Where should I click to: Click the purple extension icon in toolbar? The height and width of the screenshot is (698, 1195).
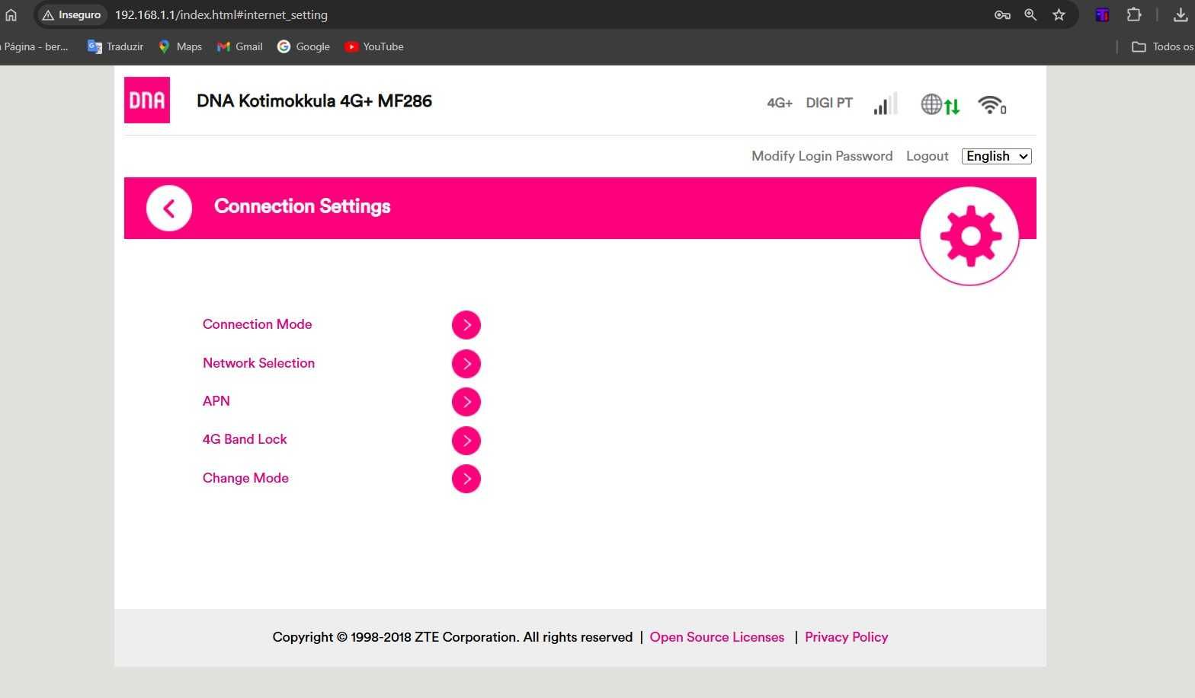1102,14
